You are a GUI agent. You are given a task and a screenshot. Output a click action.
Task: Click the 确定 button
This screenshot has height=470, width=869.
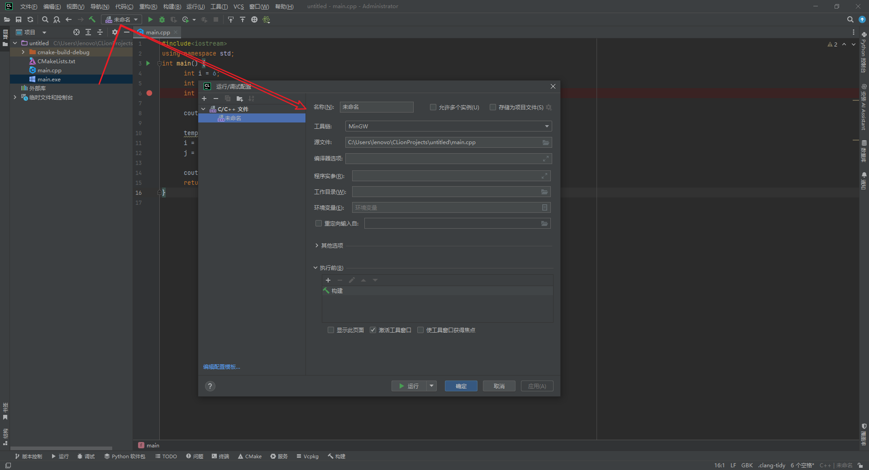point(461,386)
